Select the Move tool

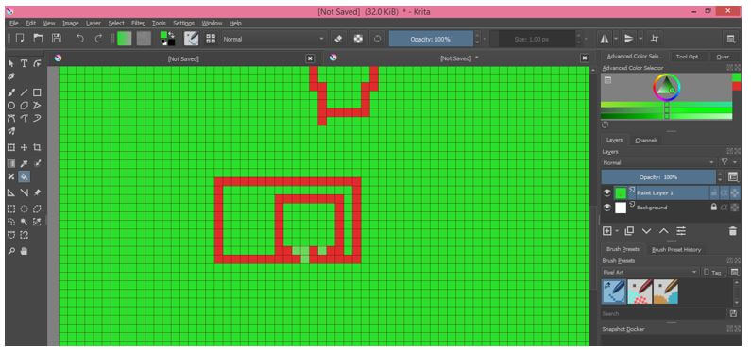pyautogui.click(x=24, y=148)
